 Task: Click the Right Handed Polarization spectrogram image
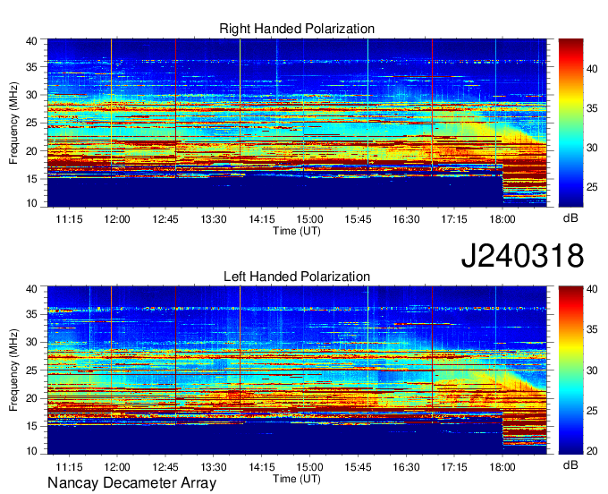click(297, 123)
